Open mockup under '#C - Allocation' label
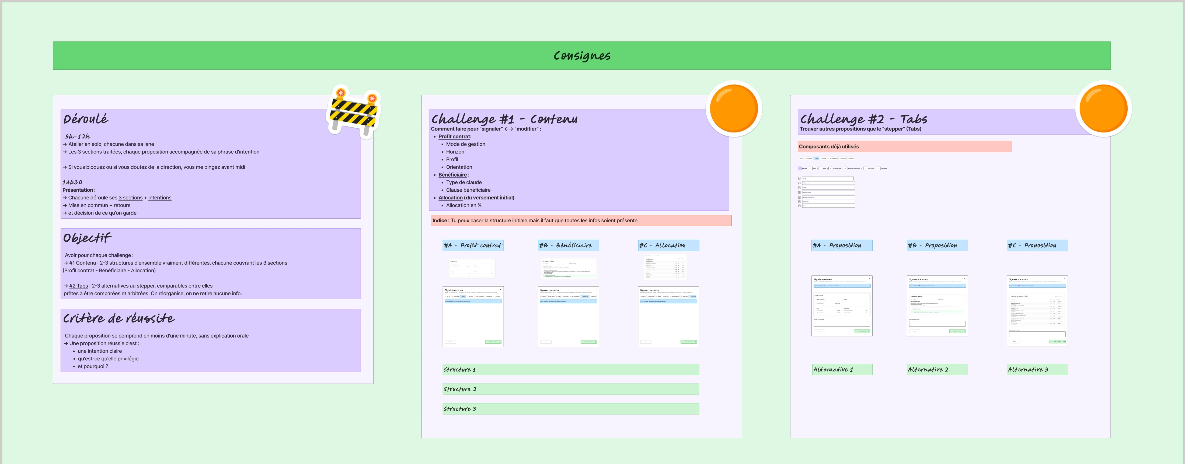 tap(668, 317)
